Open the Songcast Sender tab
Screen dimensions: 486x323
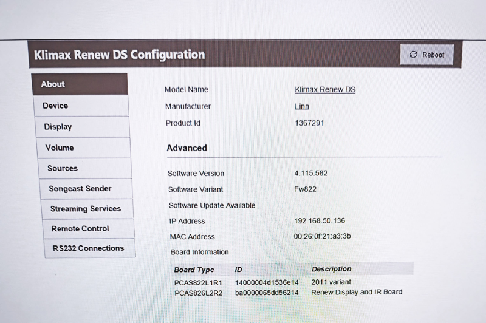click(x=86, y=189)
